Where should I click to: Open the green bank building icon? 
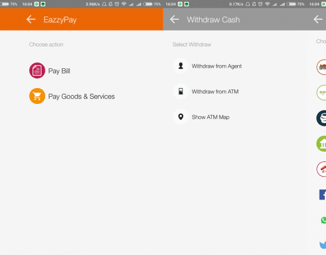[x=322, y=144]
